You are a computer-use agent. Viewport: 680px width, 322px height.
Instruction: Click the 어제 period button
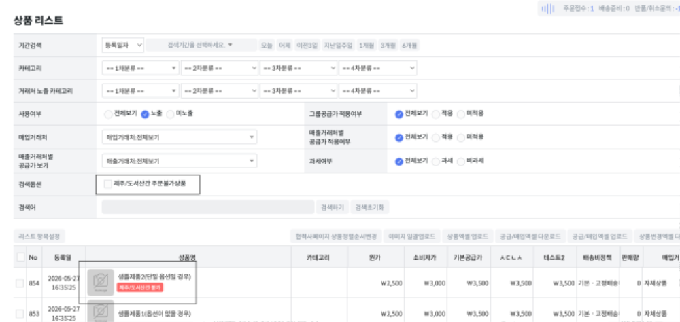[x=284, y=45]
